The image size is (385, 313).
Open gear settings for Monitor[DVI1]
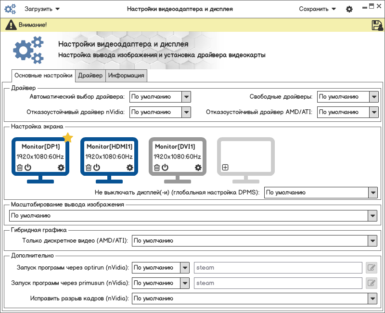[198, 168]
